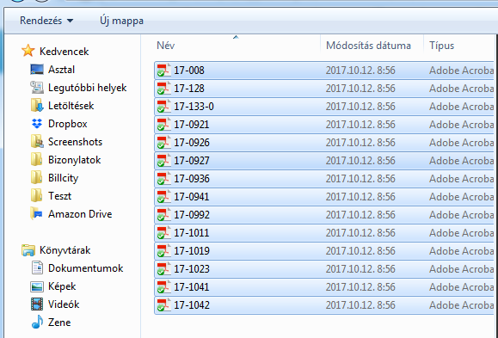Click the Bizonylatok folder icon
The image size is (498, 338).
click(x=36, y=160)
